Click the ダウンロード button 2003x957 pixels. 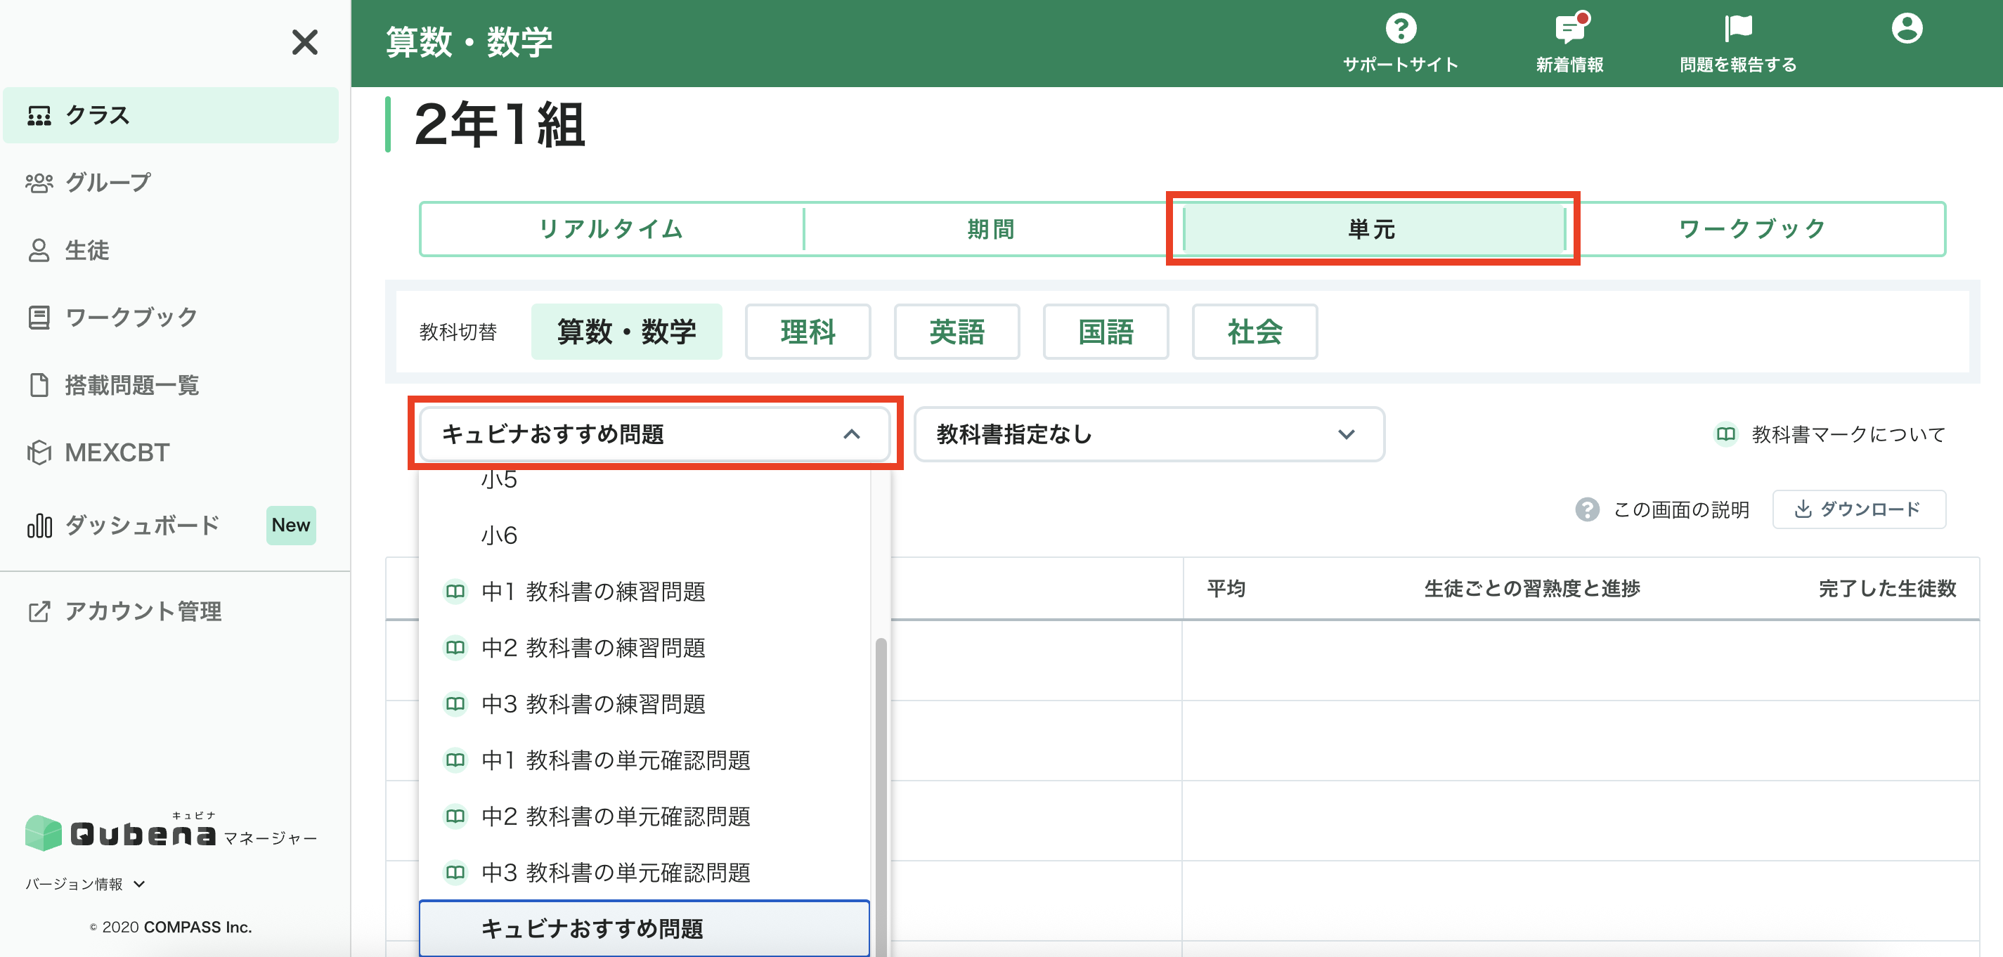pos(1859,509)
